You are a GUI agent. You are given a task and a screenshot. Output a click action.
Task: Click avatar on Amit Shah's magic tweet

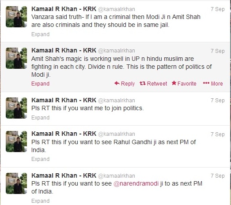pyautogui.click(x=16, y=58)
